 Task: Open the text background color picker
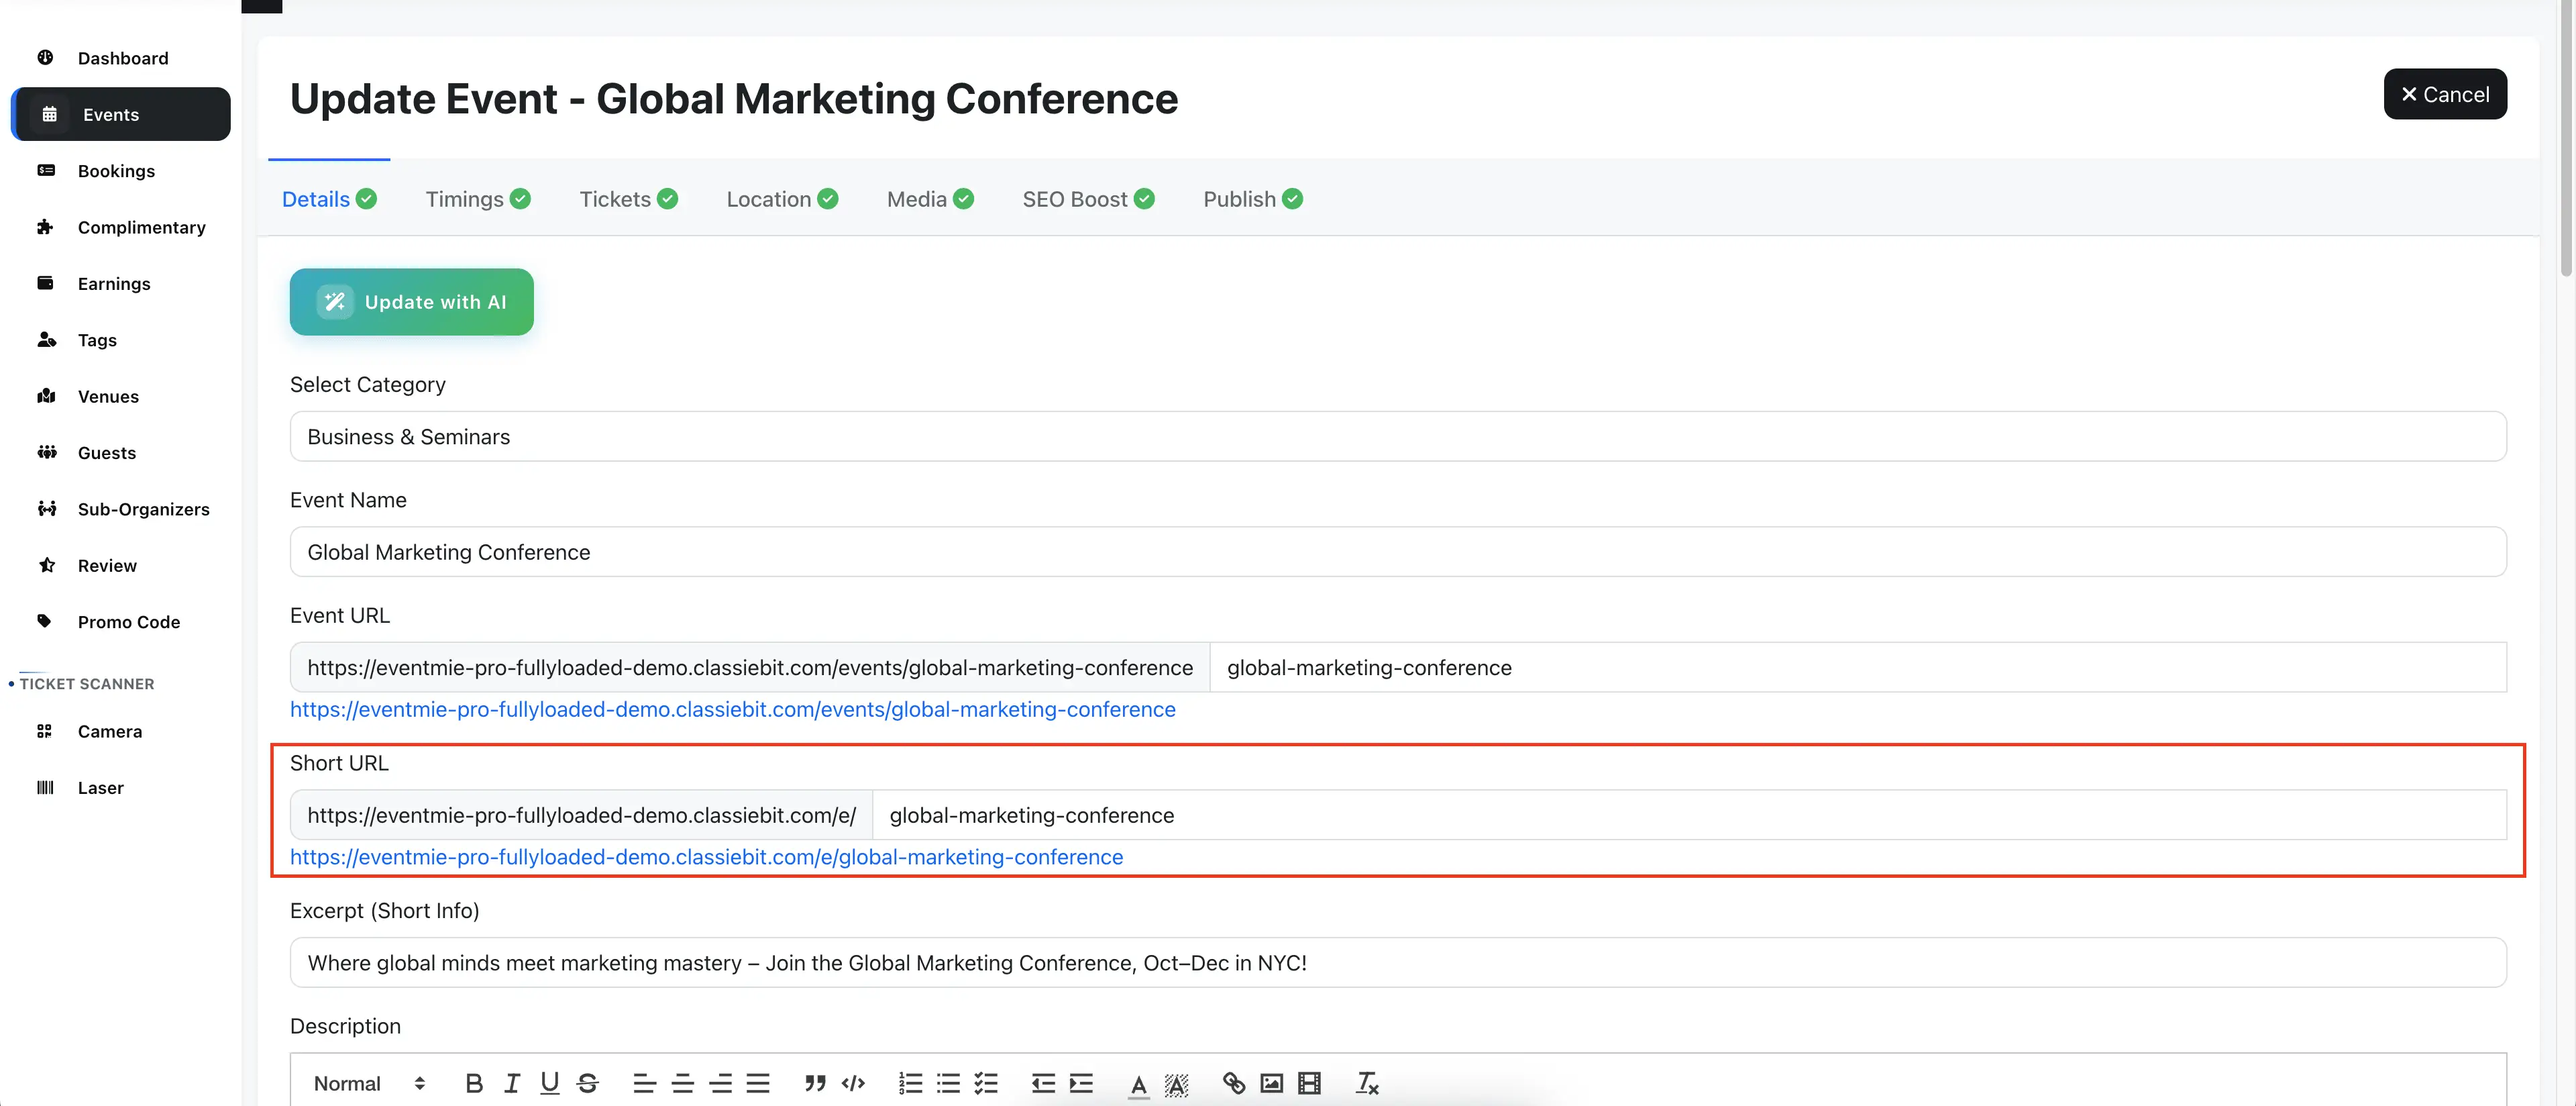[x=1176, y=1083]
